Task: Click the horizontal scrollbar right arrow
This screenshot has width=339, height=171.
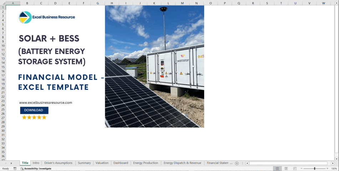Action: pos(333,163)
